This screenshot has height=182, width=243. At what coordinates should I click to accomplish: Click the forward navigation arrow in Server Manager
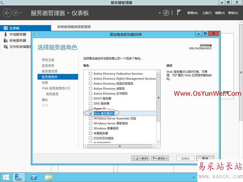(15, 13)
